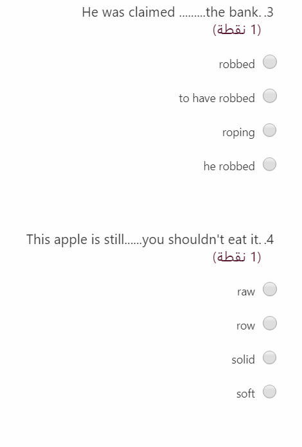302x447 pixels.
Task: Click the 'row' answer label
Action: [x=245, y=326]
